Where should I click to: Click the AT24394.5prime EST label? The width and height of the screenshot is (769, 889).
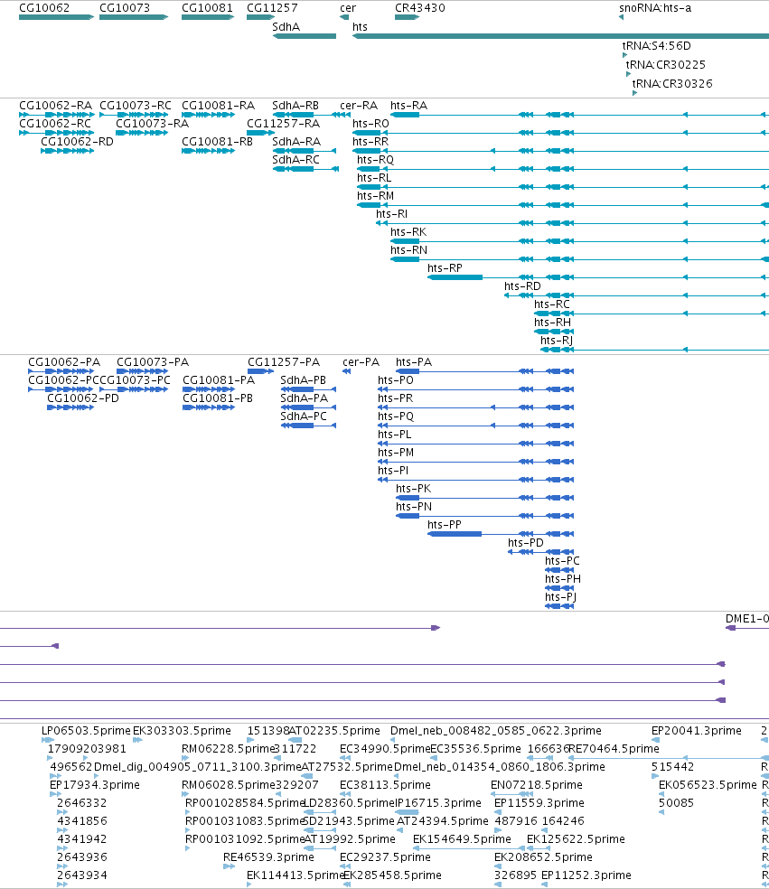click(x=443, y=821)
